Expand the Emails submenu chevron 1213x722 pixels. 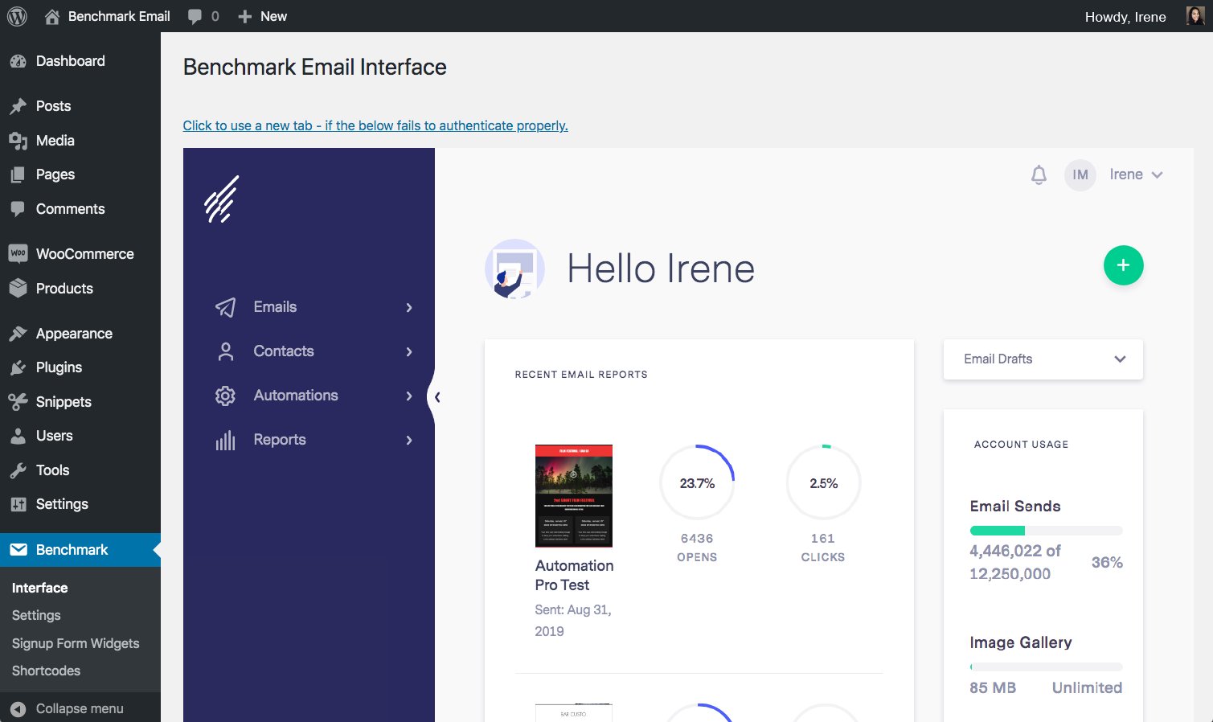[409, 307]
